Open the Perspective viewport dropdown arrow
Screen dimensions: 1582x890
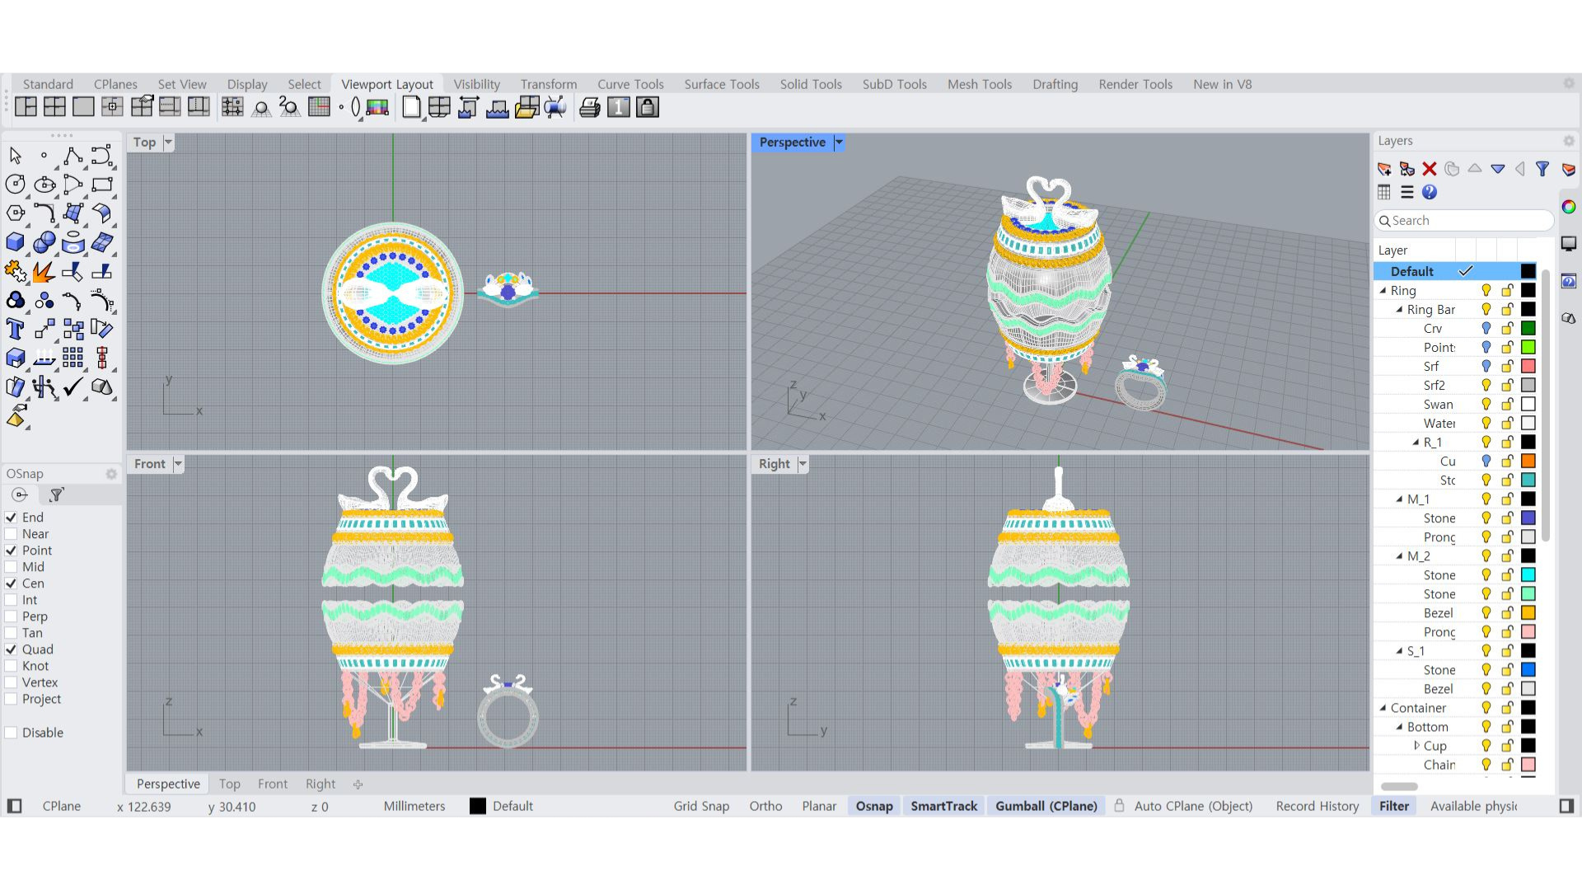click(x=839, y=142)
